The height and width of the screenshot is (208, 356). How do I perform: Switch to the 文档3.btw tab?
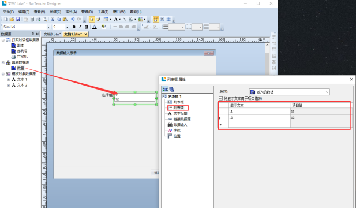point(52,34)
